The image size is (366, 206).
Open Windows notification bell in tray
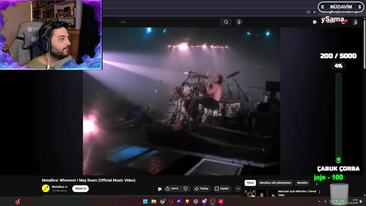tap(361, 201)
